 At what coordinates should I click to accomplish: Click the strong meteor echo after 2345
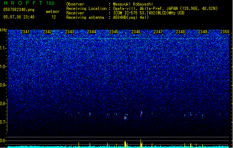(125, 118)
